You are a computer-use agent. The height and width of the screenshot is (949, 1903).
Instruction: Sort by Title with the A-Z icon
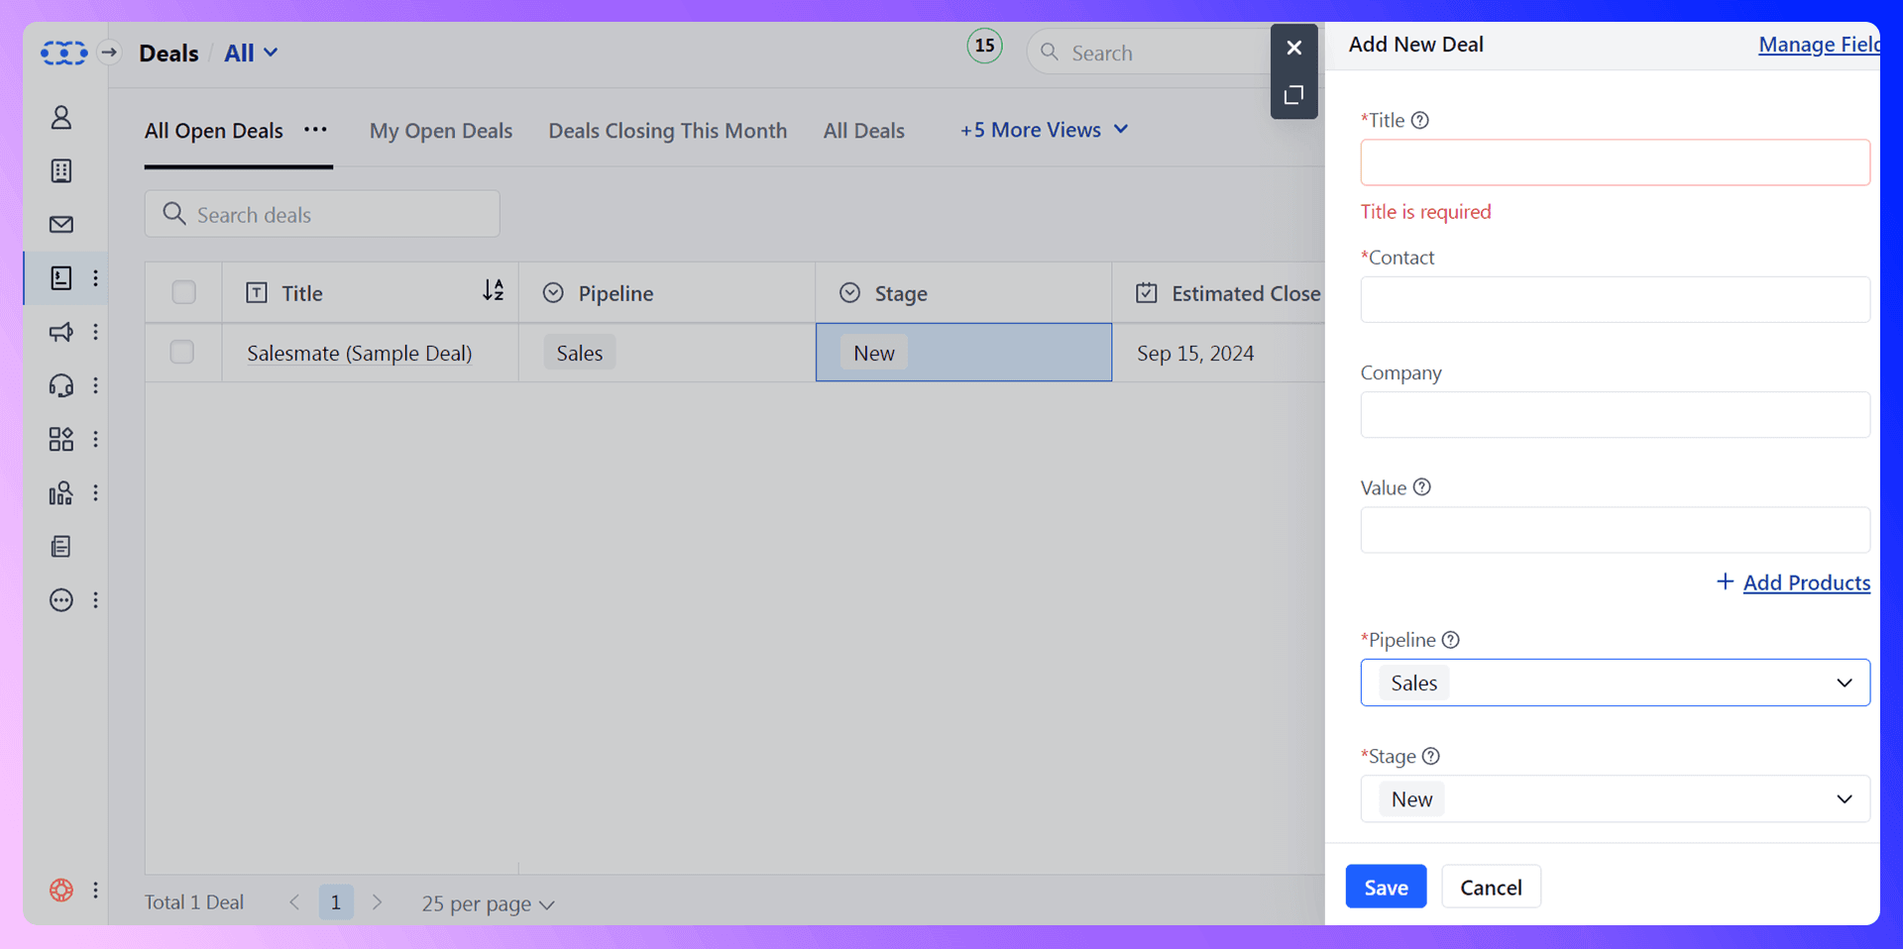[x=493, y=290]
